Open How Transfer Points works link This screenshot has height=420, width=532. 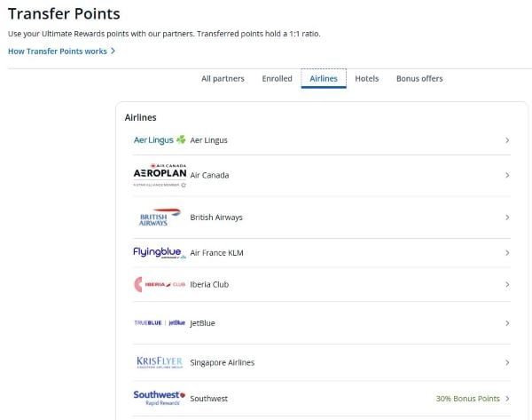[61, 52]
